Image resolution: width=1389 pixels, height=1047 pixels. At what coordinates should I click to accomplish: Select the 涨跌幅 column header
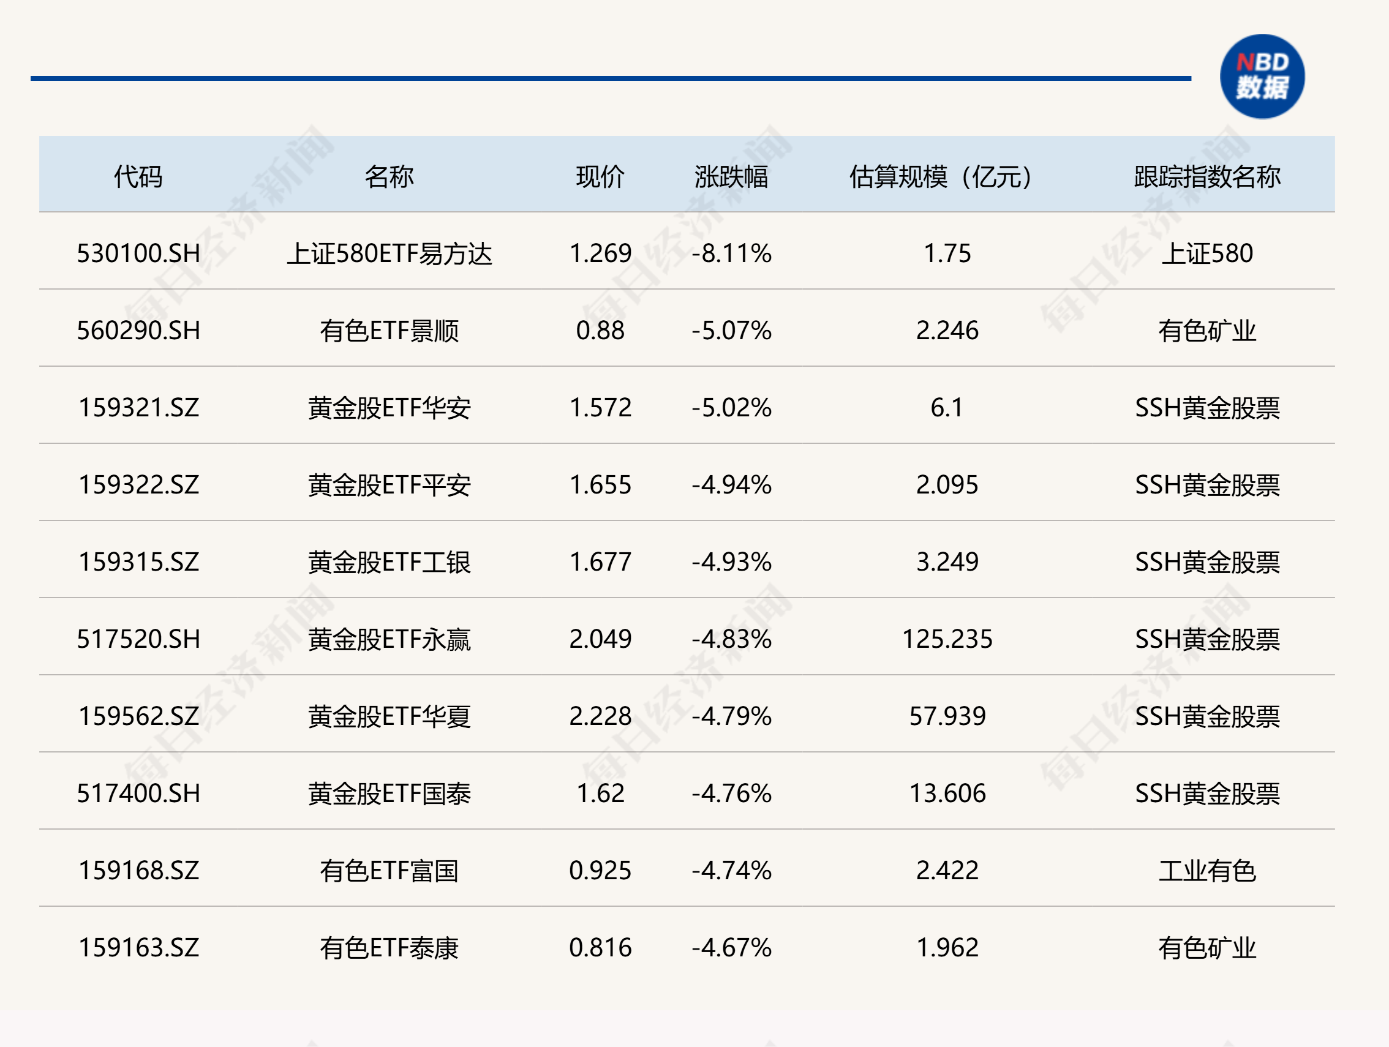[x=731, y=177]
